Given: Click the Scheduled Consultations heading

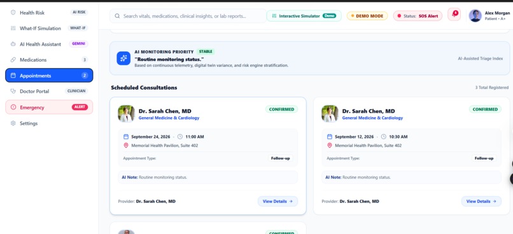Looking at the screenshot, I should (x=144, y=88).
